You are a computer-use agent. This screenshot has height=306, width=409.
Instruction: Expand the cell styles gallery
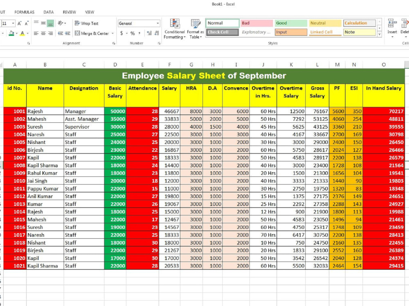coord(380,34)
